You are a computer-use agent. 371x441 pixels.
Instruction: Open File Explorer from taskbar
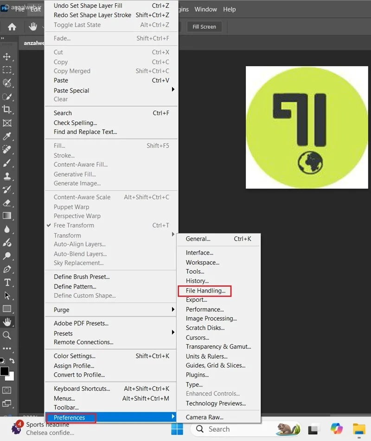pyautogui.click(x=359, y=429)
